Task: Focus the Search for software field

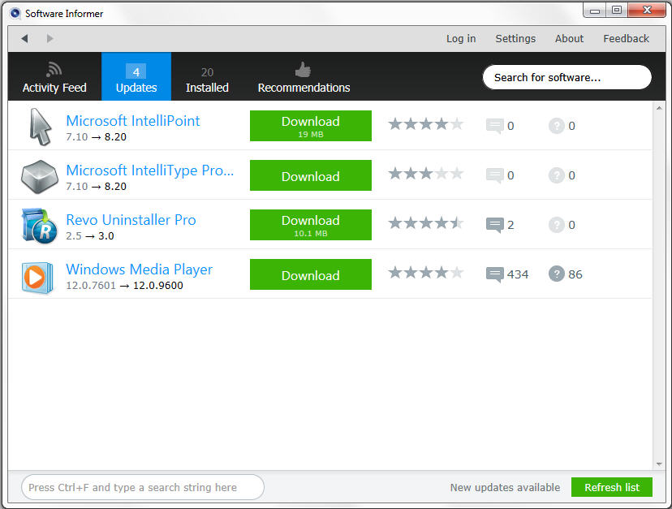Action: [x=566, y=77]
